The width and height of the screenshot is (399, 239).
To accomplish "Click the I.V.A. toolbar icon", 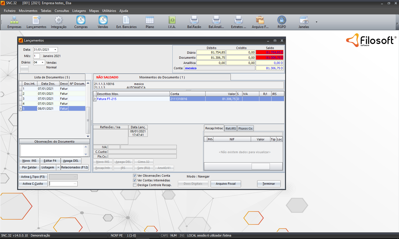I will pos(172,20).
